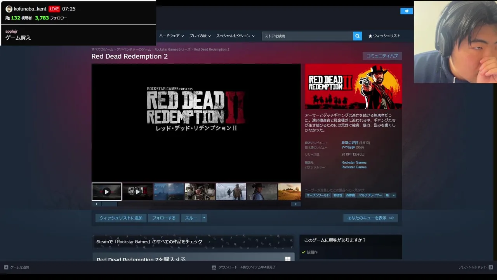Expand more tags with plus button
The height and width of the screenshot is (280, 497).
394,195
